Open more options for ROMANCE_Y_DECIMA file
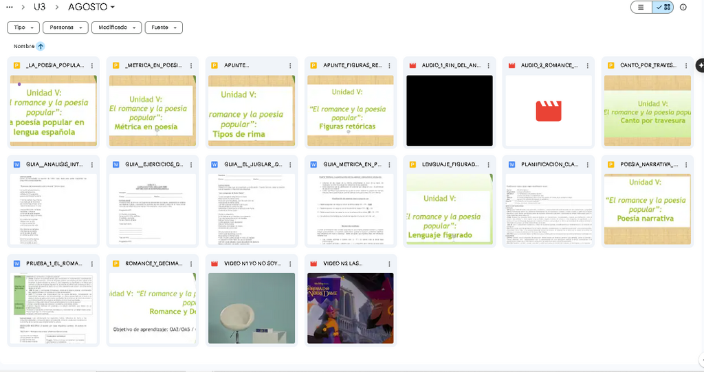This screenshot has width=704, height=372. point(191,264)
